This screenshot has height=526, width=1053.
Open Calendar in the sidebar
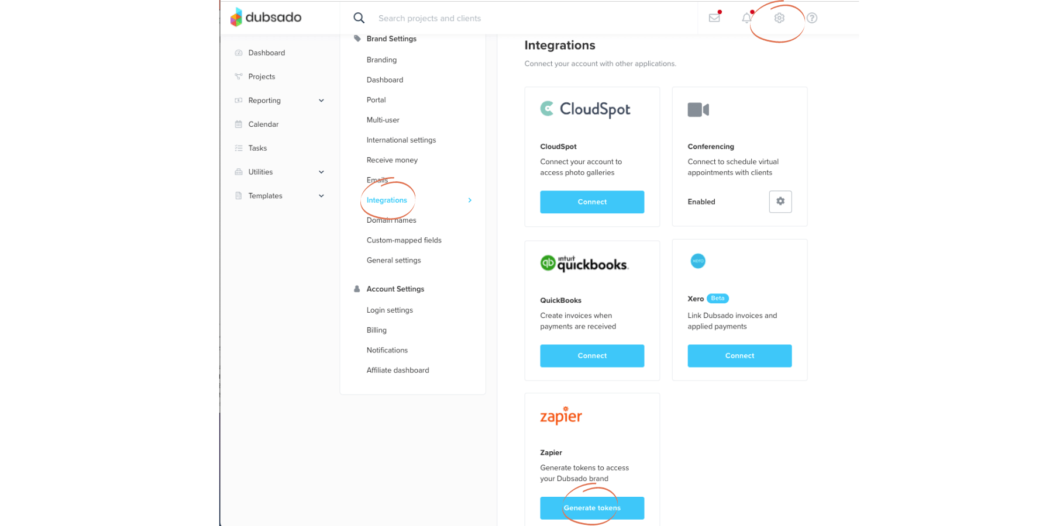pyautogui.click(x=263, y=124)
